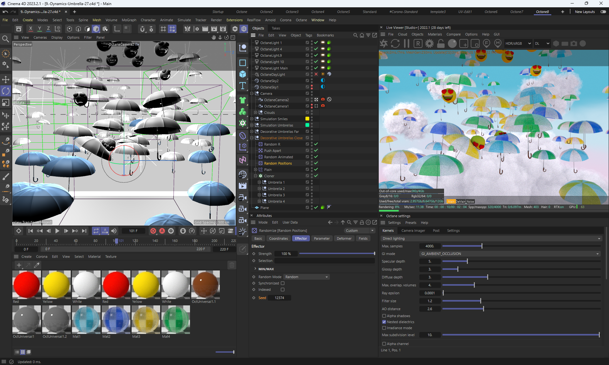Click the record active objects keyframe button
The height and width of the screenshot is (365, 609).
point(153,231)
